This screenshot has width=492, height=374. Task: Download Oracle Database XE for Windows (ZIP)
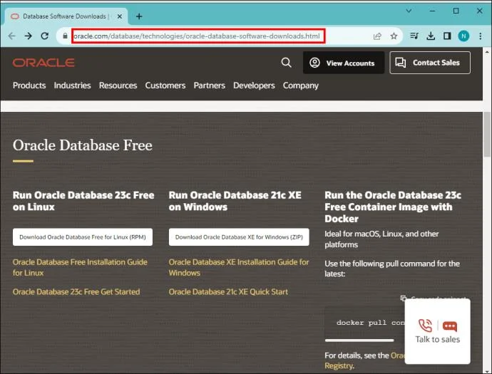pos(239,237)
